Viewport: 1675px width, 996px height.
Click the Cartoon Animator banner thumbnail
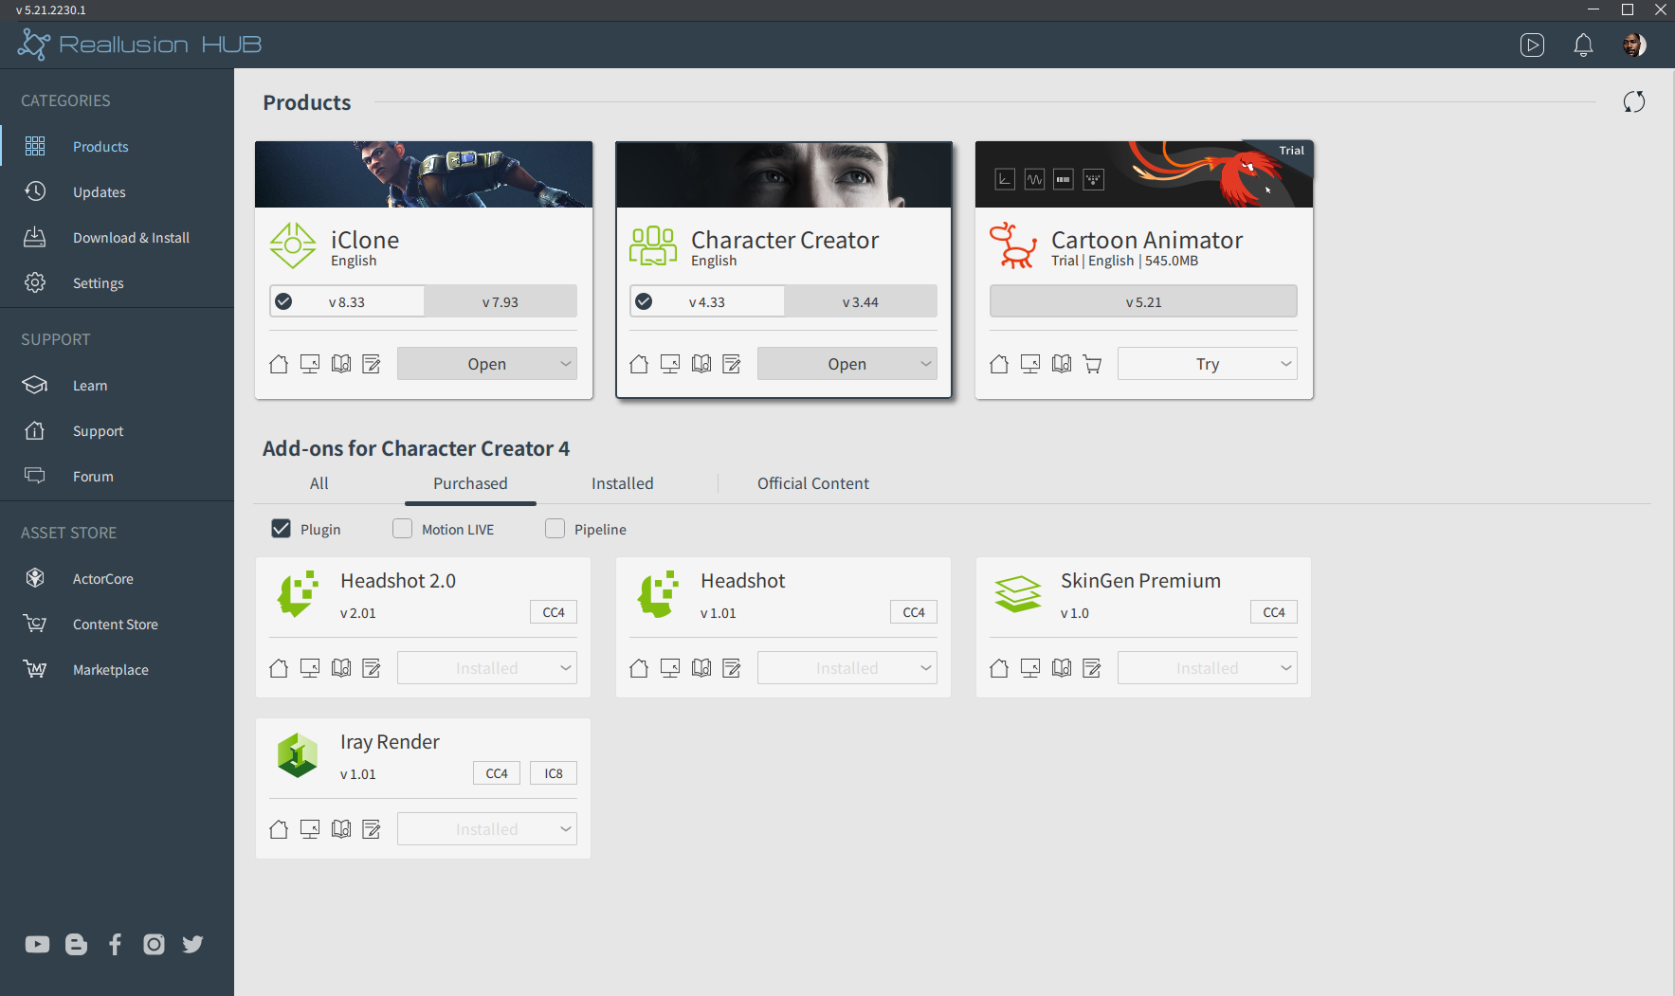pos(1144,174)
